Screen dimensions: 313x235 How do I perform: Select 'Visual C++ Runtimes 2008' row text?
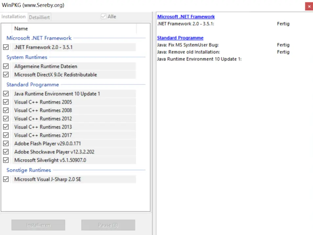click(x=43, y=110)
